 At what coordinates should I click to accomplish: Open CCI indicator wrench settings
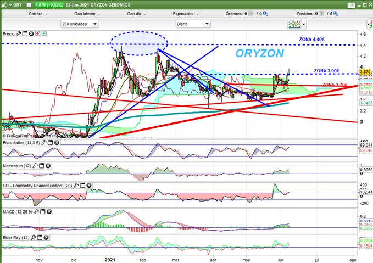76,186
